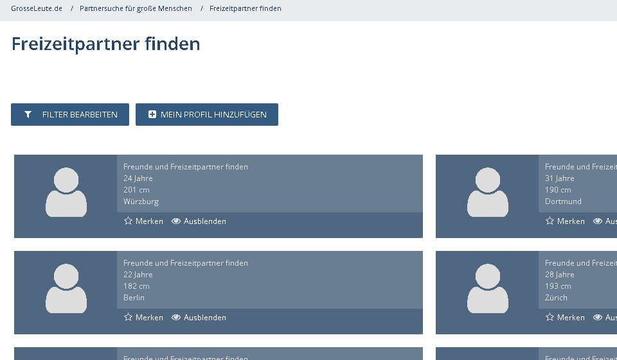
Task: Click star icon on the Berlin profile
Action: click(x=128, y=317)
